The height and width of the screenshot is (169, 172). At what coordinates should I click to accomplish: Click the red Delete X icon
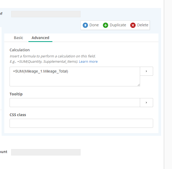pos(133,25)
